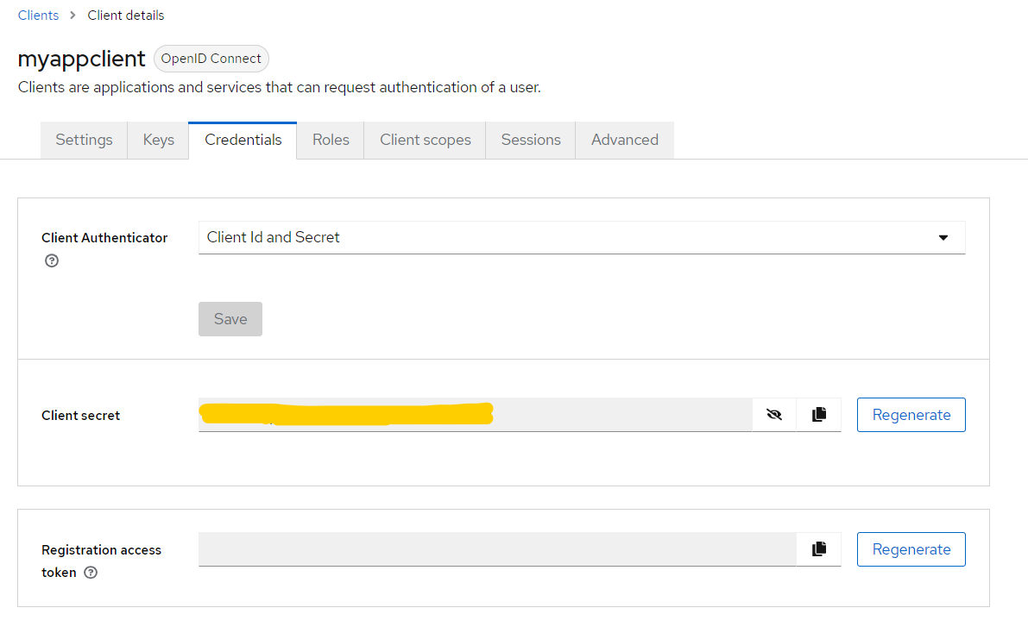This screenshot has height=633, width=1028.
Task: Copy the registration access token
Action: point(819,549)
